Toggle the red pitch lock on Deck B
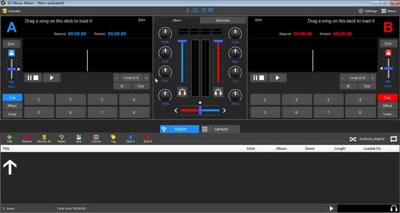400x213 pixels. (x=388, y=53)
